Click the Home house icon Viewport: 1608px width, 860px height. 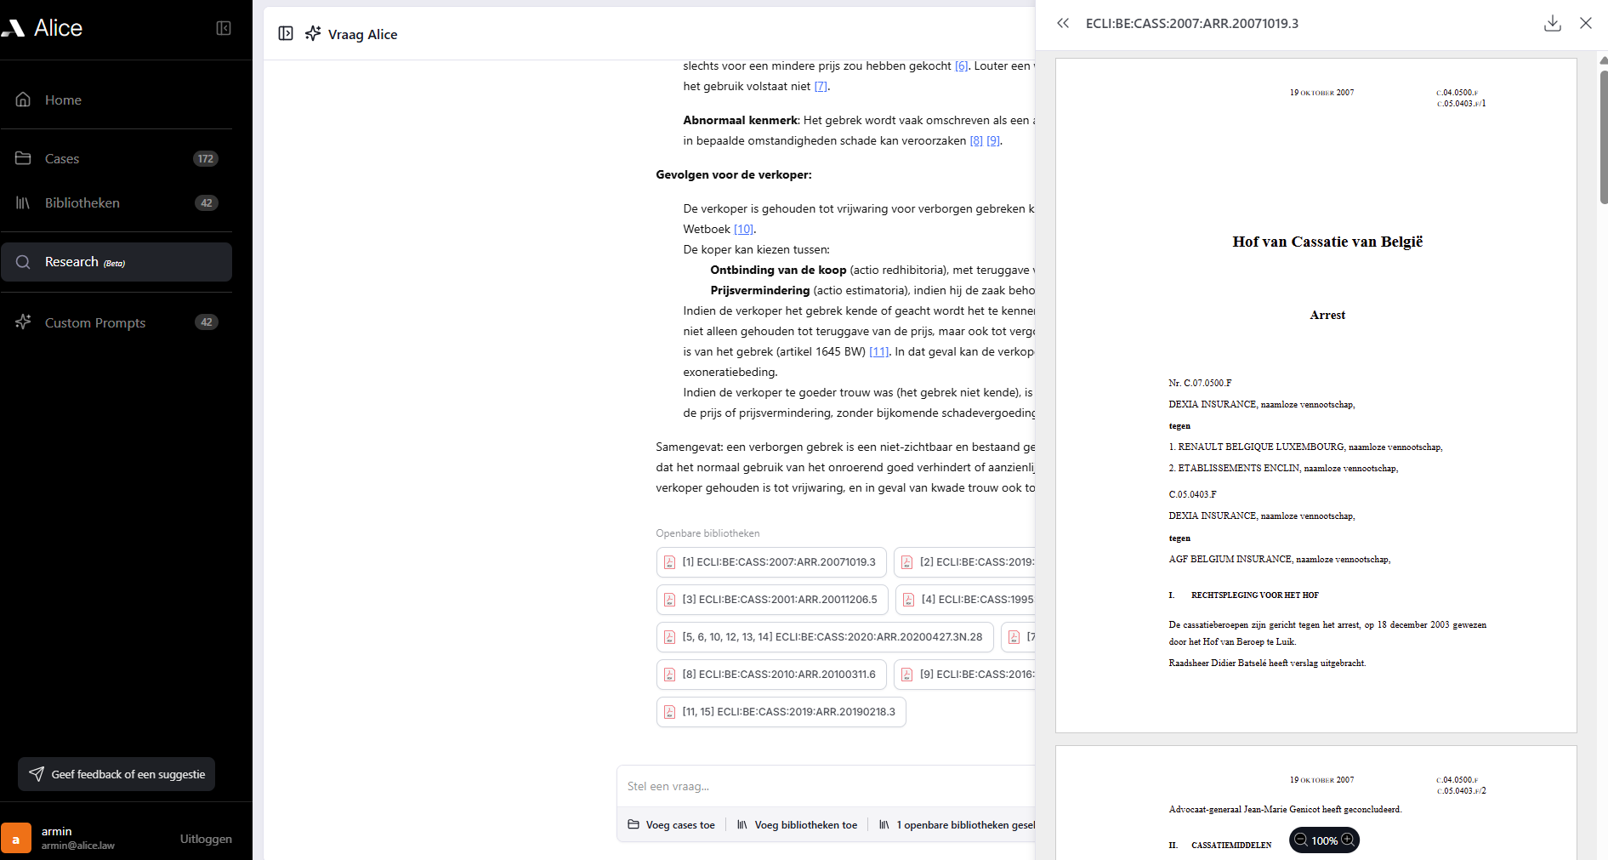click(x=23, y=100)
